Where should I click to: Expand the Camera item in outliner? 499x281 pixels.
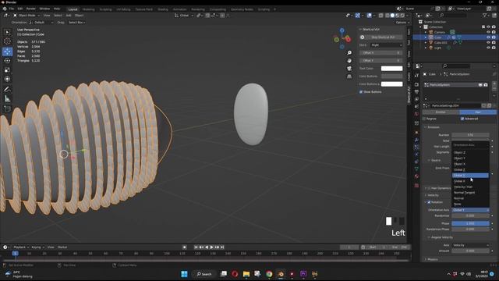pyautogui.click(x=426, y=32)
